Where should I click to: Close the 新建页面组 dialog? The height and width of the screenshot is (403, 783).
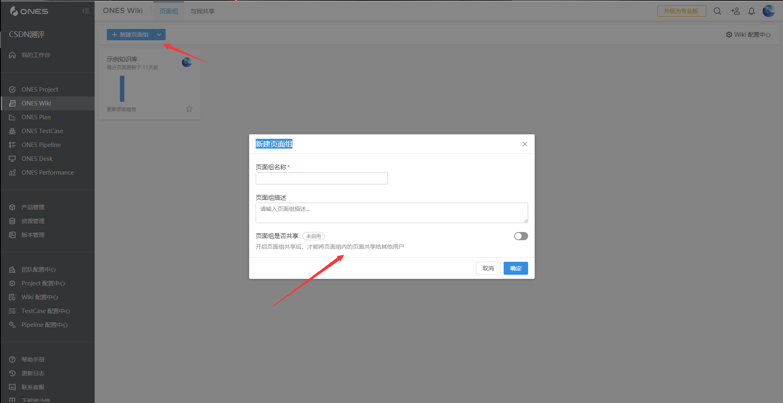click(525, 144)
